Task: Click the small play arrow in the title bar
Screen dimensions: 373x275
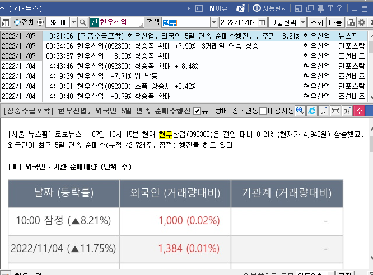Action: tap(189, 9)
